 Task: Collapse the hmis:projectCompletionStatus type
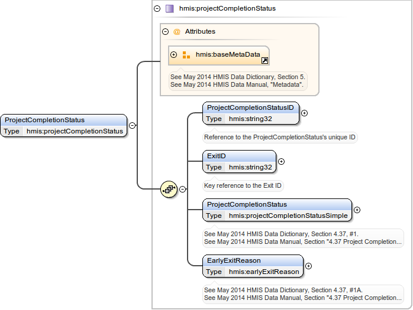[157, 9]
